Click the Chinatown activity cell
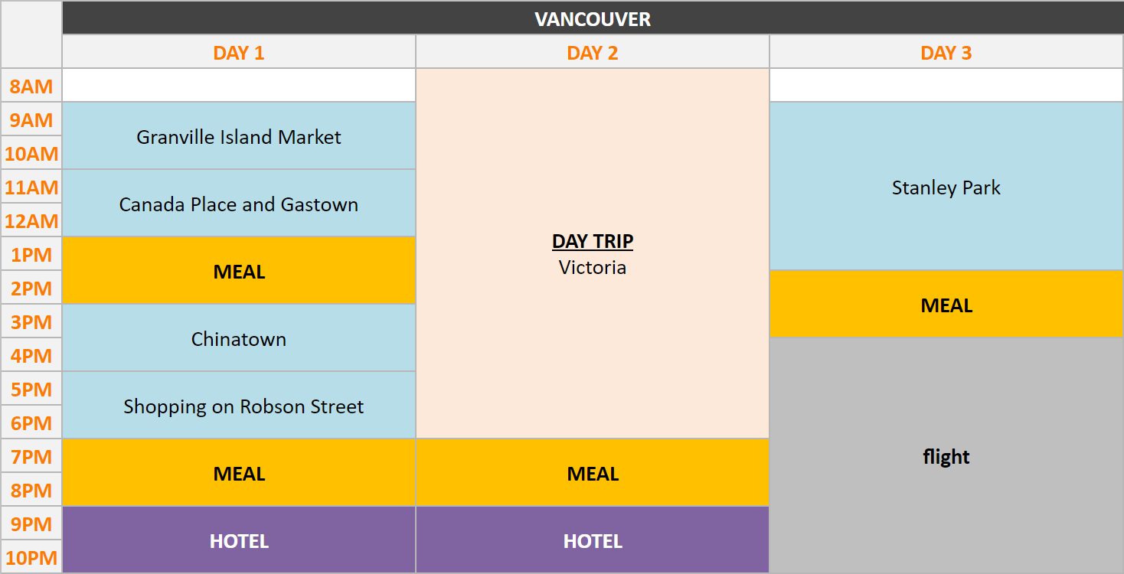Viewport: 1124px width, 574px height. [x=239, y=338]
